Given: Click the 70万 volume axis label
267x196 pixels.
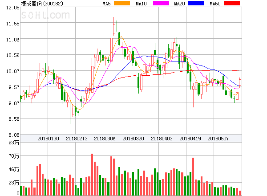Looking at the screenshot, I should [14, 156].
